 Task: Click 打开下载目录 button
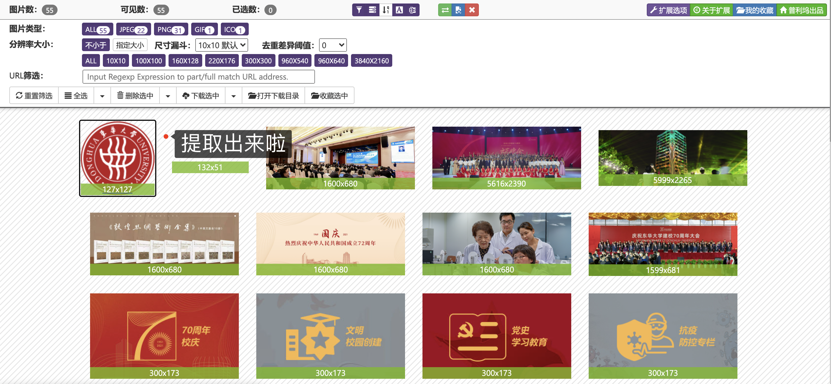pos(273,96)
